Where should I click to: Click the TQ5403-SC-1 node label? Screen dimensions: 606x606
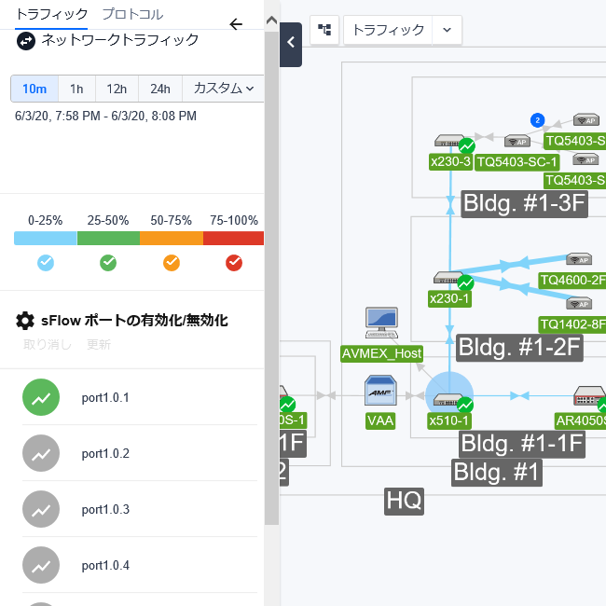[x=517, y=162]
